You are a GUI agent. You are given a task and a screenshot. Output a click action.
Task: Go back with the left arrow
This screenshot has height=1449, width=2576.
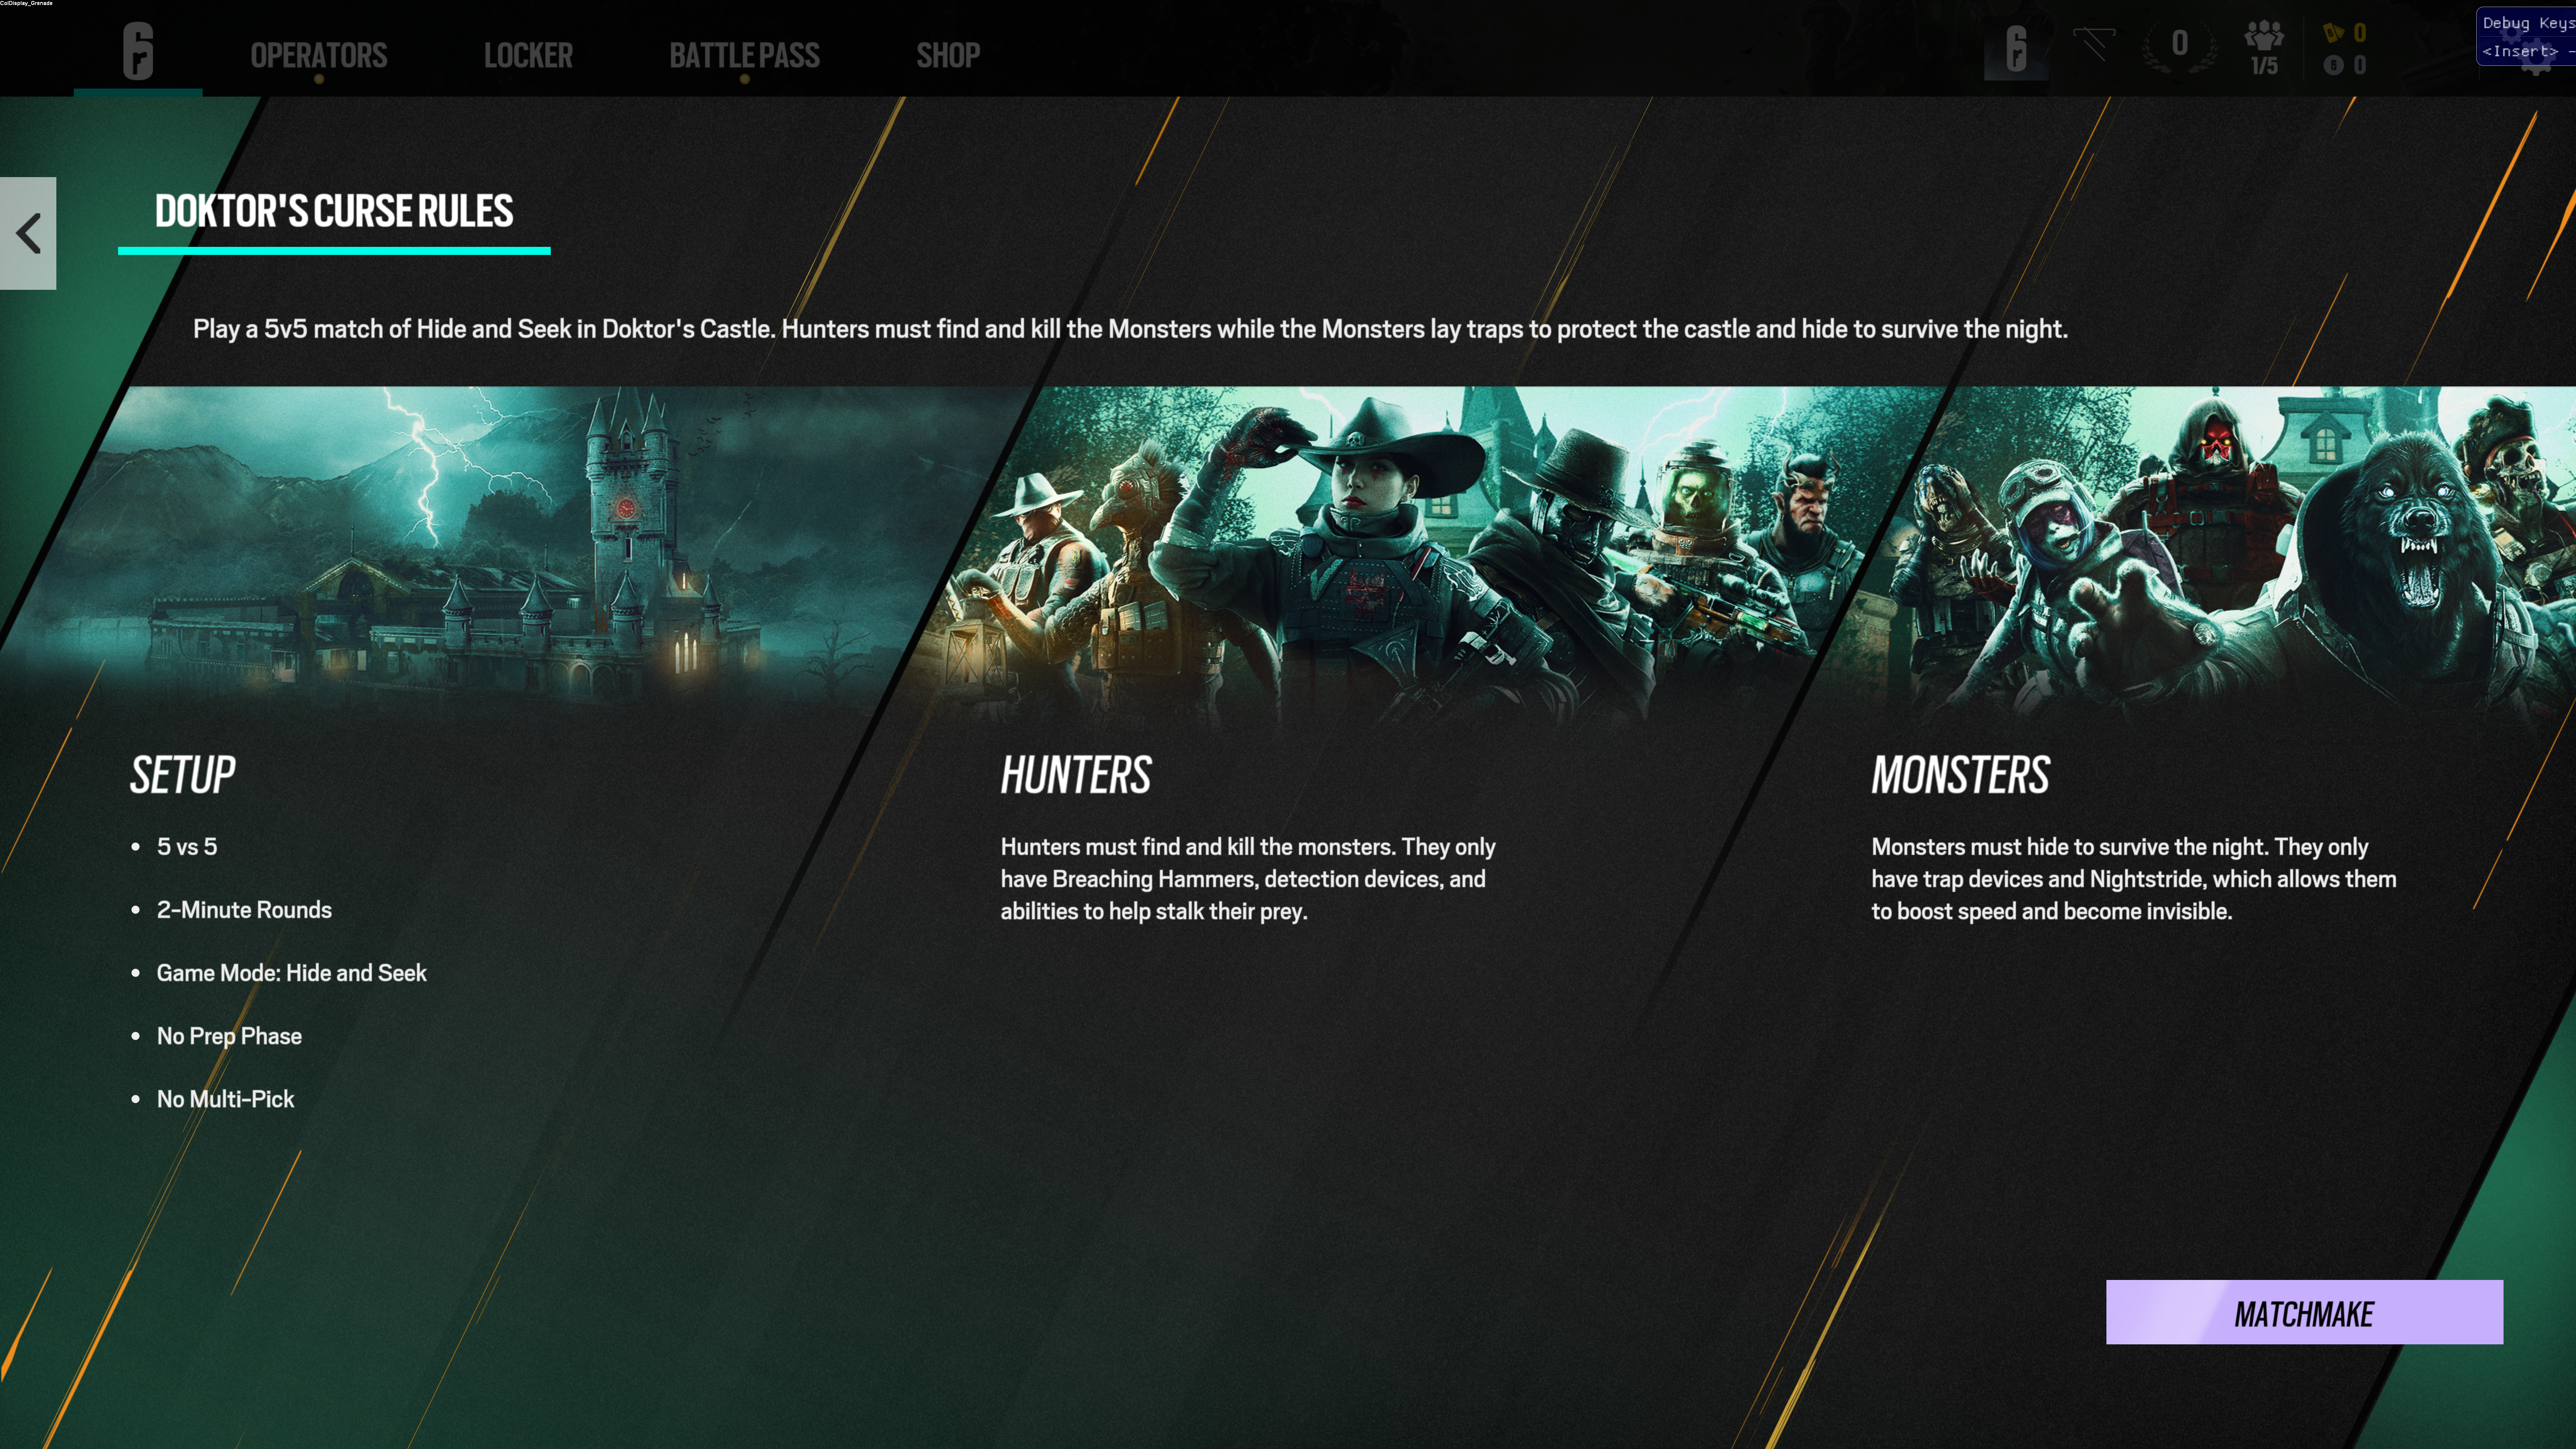tap(28, 233)
